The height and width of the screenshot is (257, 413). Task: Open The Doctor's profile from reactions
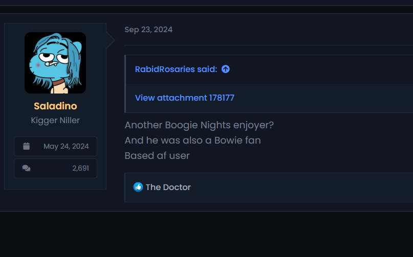coord(168,187)
